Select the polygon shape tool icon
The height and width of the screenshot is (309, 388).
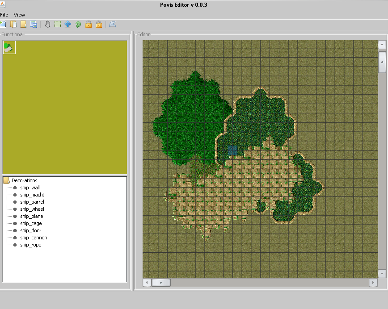112,24
